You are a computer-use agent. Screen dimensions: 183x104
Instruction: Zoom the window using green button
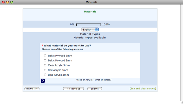pyautogui.click(x=12, y=2)
